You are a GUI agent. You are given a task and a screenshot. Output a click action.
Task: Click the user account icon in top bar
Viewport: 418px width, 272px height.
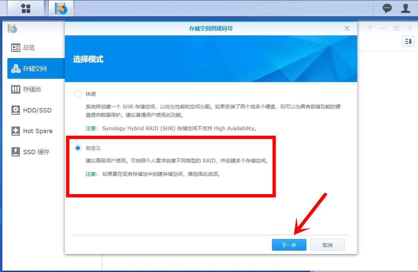pyautogui.click(x=405, y=8)
